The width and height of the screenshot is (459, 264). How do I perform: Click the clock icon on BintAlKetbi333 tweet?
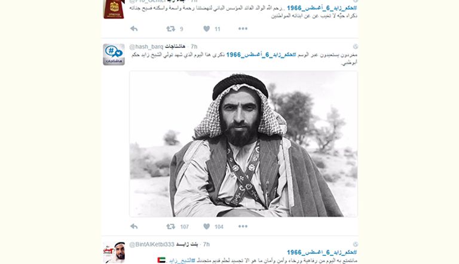tap(356, 244)
